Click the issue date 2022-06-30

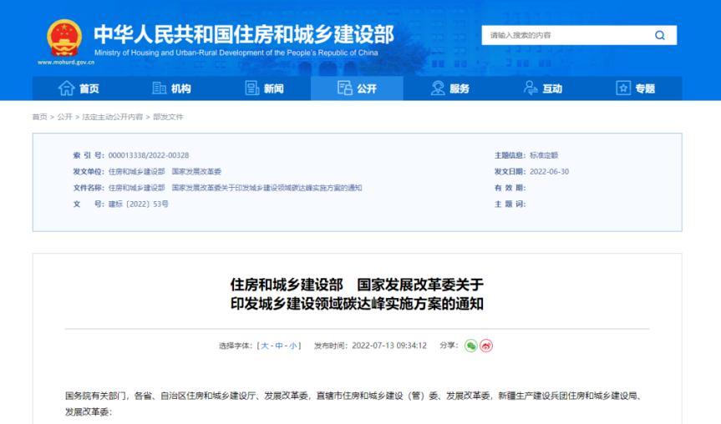[x=549, y=171]
